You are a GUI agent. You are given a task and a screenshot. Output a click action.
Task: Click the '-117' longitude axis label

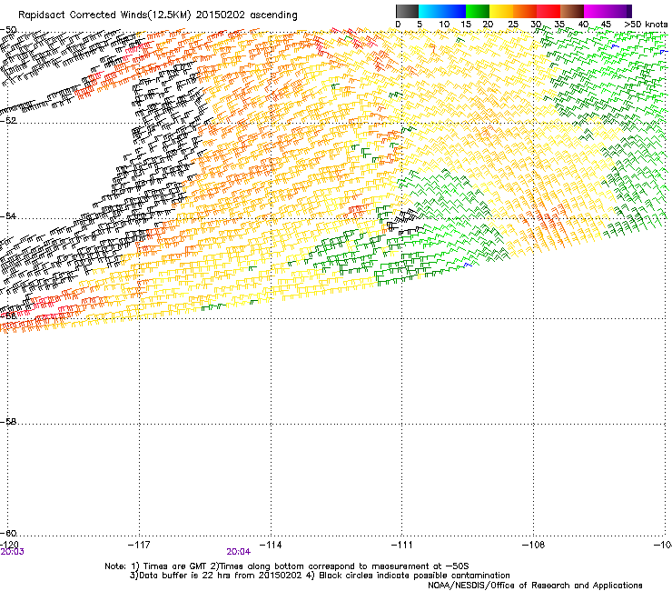(x=139, y=545)
